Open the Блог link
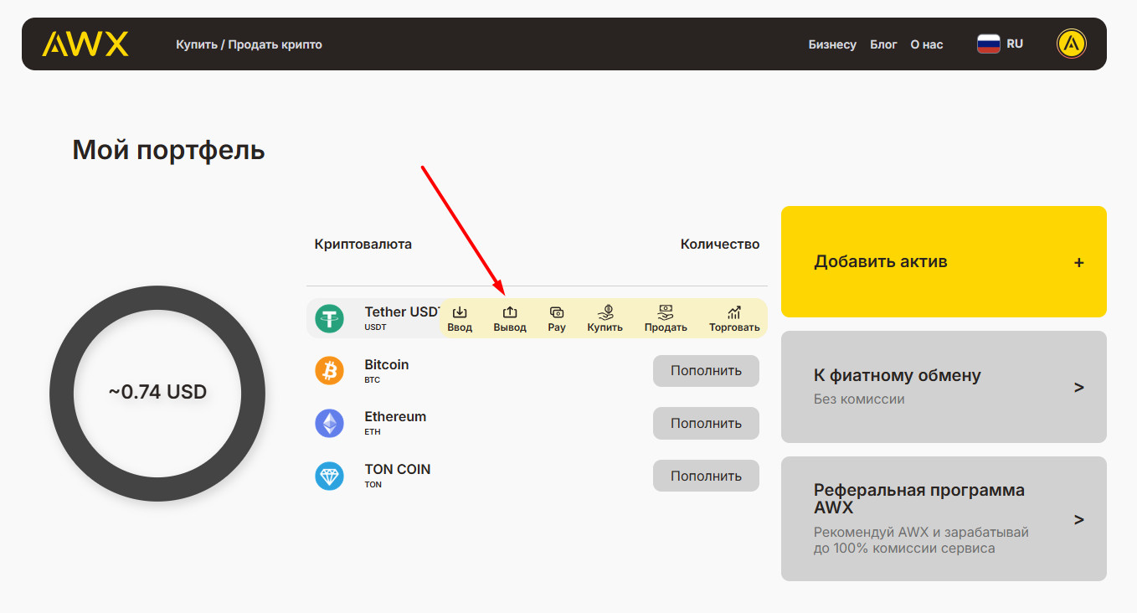The width and height of the screenshot is (1137, 613). click(x=883, y=44)
